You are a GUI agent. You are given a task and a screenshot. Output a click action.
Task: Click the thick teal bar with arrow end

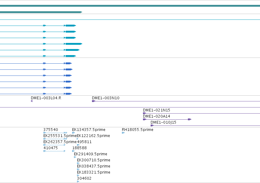(x=41, y=12)
